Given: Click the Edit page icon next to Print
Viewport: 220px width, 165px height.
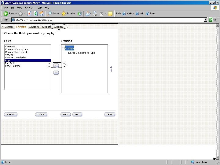Looking at the screenshot, I should tap(101, 14).
